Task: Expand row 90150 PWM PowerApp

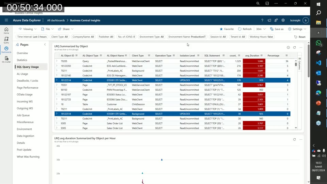Action: pyautogui.click(x=57, y=90)
